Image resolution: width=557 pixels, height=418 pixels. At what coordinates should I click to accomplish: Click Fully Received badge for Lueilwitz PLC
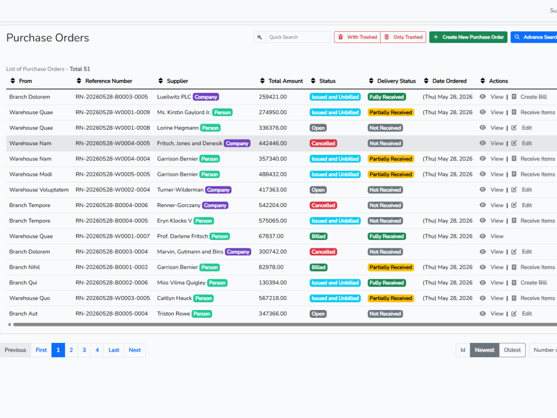pos(387,97)
